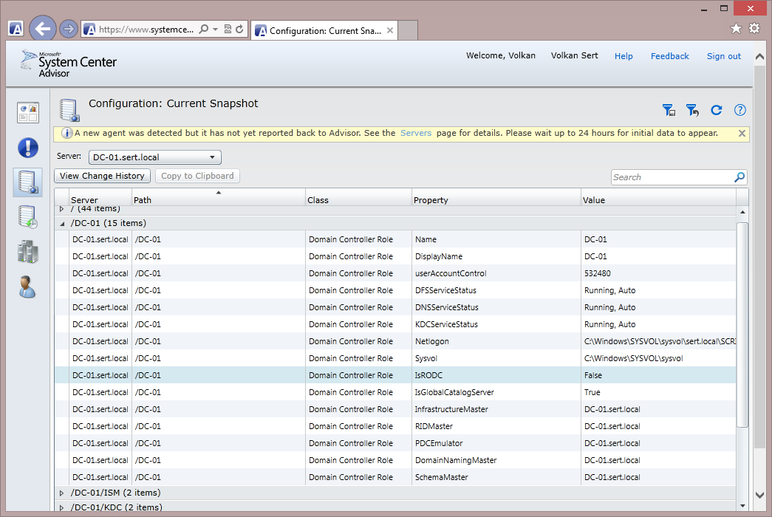Select the SchemaMaster row

pyautogui.click(x=395, y=477)
